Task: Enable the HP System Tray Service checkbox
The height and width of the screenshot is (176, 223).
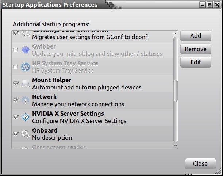Action: click(x=15, y=67)
